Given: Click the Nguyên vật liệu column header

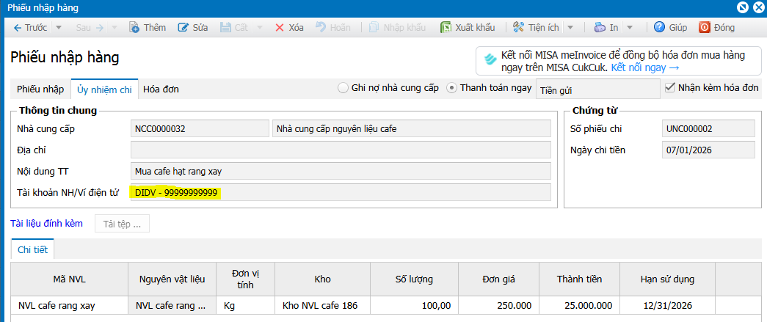Looking at the screenshot, I should (172, 279).
